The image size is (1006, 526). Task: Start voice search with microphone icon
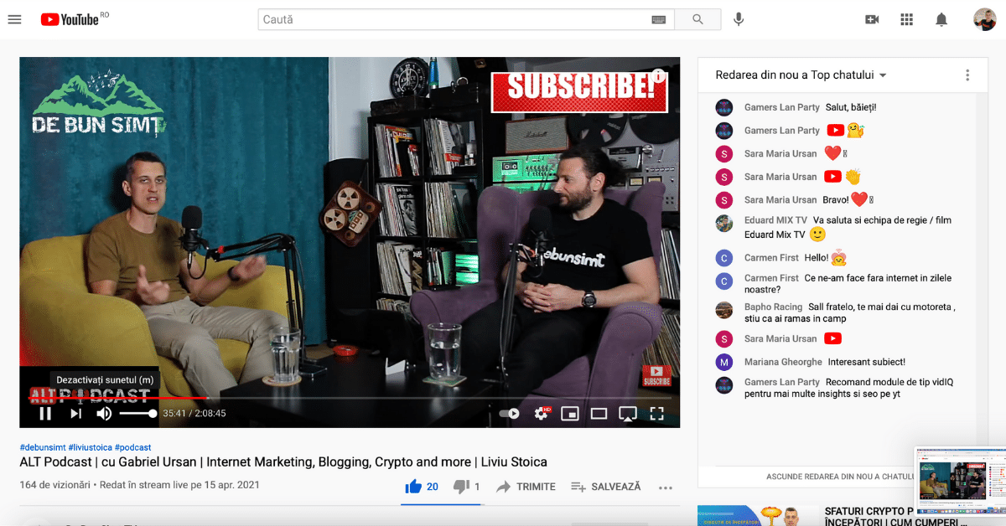(x=739, y=19)
